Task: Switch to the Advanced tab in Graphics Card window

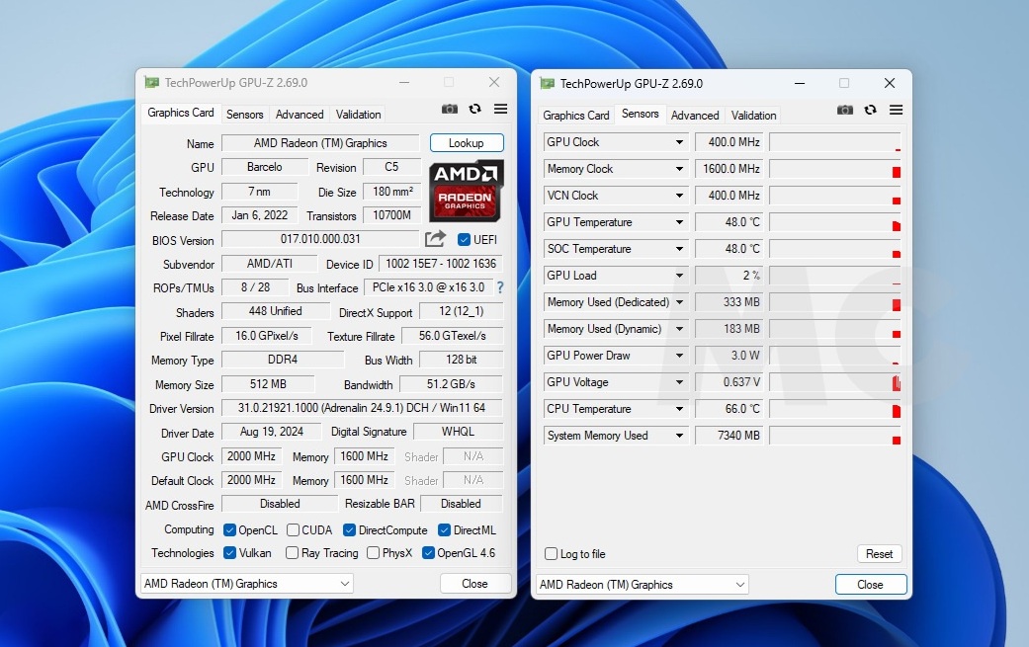Action: [x=300, y=115]
